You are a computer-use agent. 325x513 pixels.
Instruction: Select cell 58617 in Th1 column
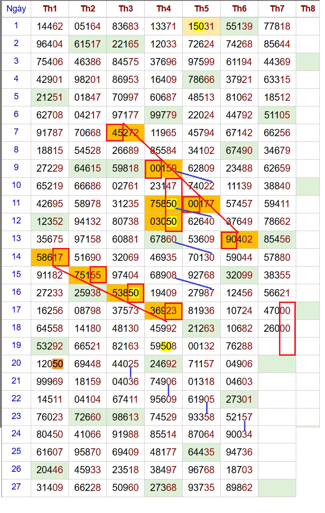pos(50,257)
